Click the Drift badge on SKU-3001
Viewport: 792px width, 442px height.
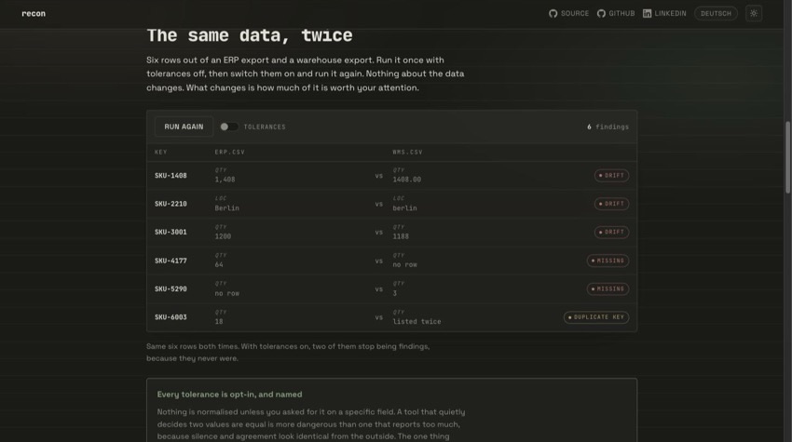point(611,232)
